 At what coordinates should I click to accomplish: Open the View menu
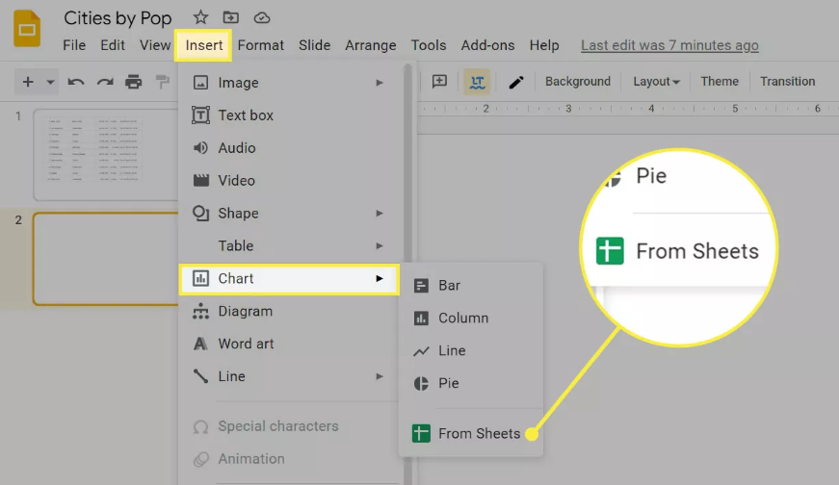click(155, 45)
